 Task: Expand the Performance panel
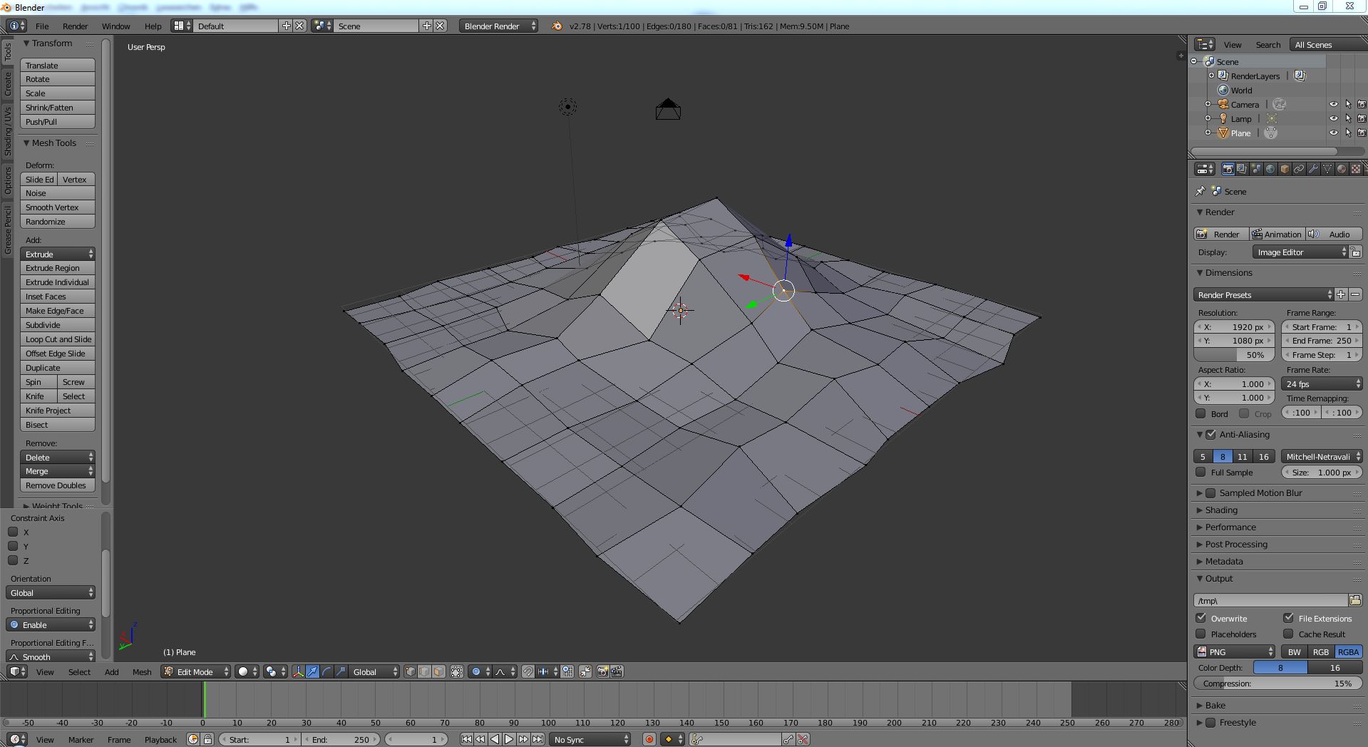click(x=1230, y=527)
